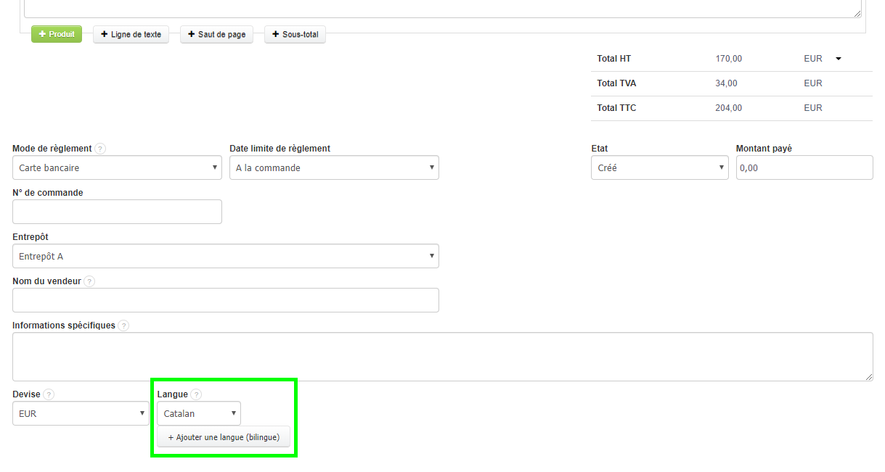The image size is (885, 472).
Task: Show help for the Langue field
Action: [196, 394]
